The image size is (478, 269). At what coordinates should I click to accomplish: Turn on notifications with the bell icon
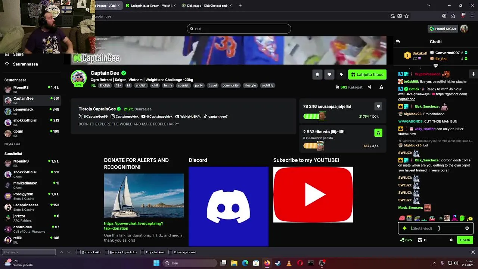coord(317,74)
